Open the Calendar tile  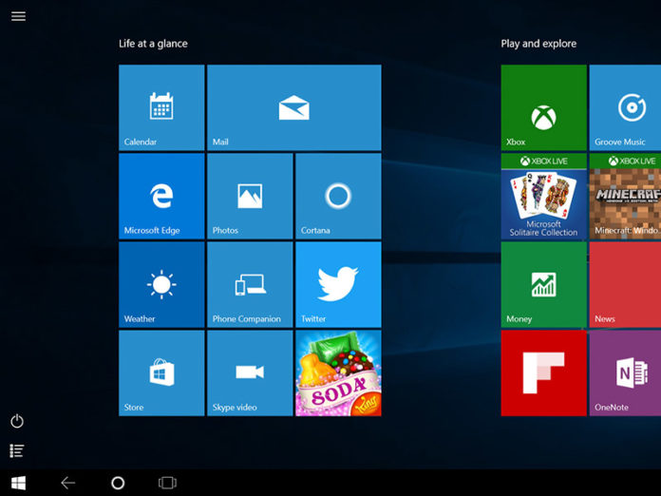pos(161,107)
